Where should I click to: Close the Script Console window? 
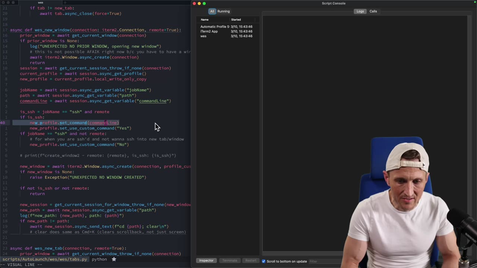click(194, 3)
